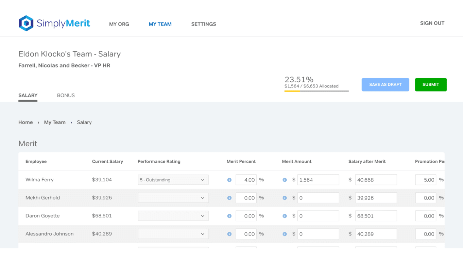
Task: Click the SimplyMerit hexagon logo
Action: point(26,23)
